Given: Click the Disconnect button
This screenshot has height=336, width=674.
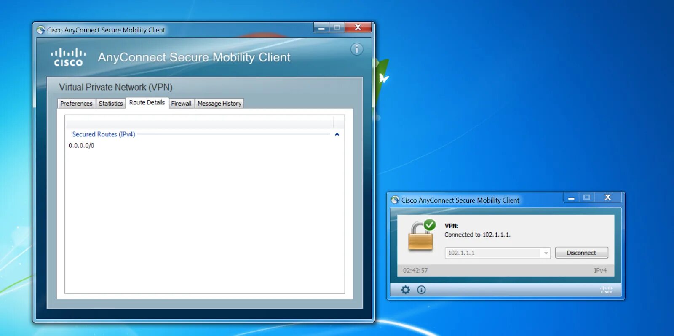Looking at the screenshot, I should (x=581, y=253).
